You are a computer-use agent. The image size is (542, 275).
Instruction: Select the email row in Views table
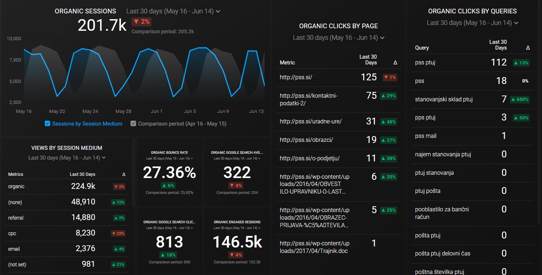(67, 249)
